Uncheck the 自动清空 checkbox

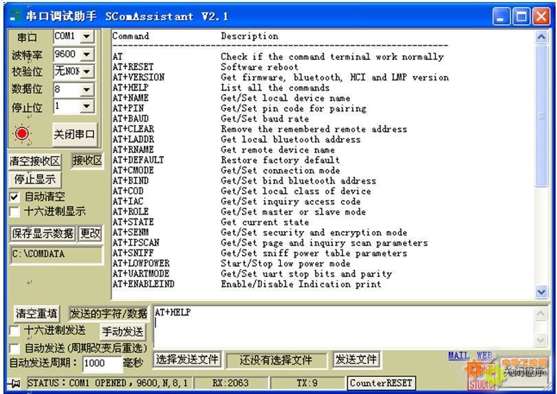point(14,197)
